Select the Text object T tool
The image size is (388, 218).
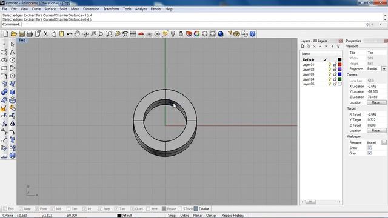click(x=12, y=140)
